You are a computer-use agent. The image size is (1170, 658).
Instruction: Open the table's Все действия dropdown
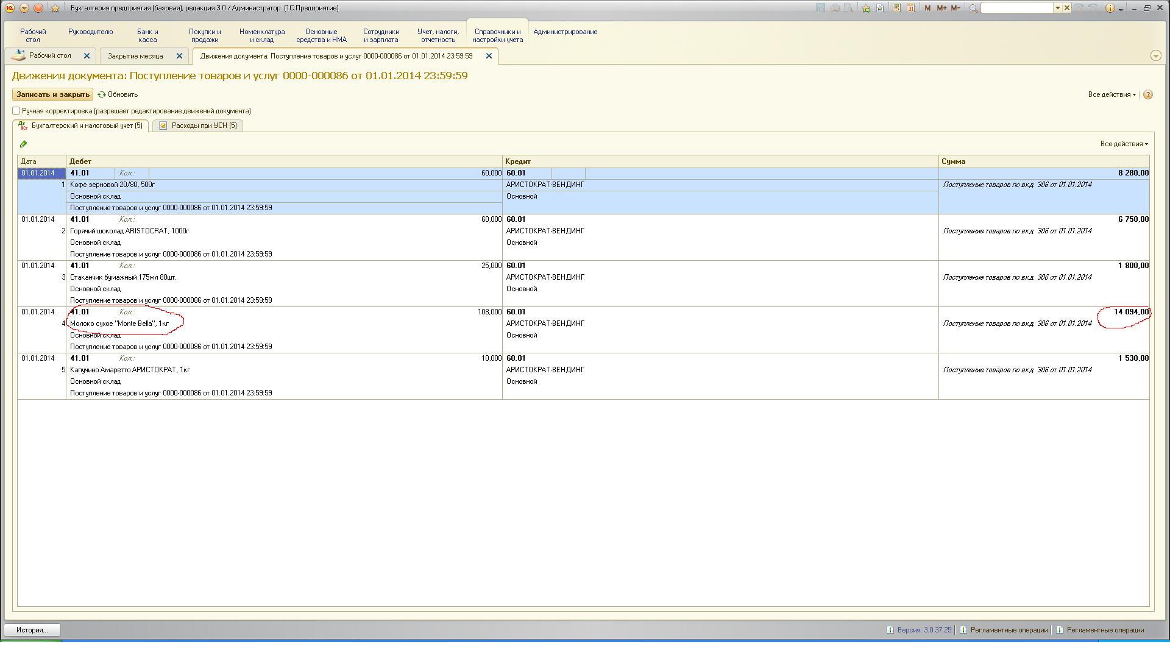[1124, 144]
